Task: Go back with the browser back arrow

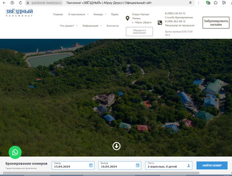Action: click(4, 3)
